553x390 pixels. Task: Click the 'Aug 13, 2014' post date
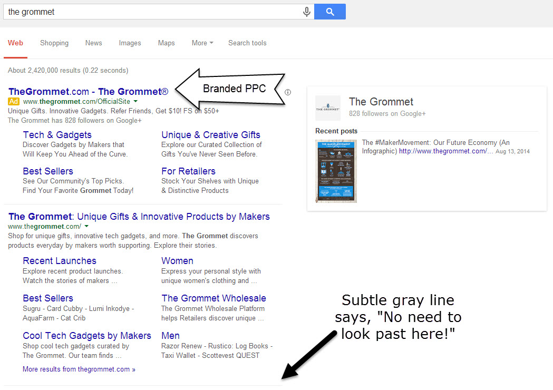point(512,152)
